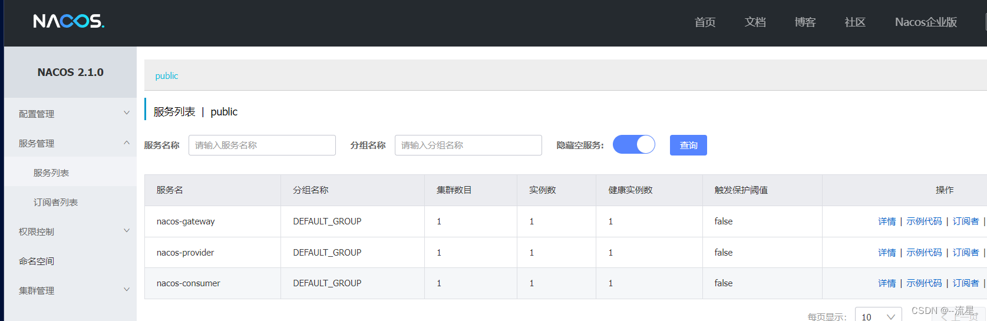Click the NACOS logo
This screenshot has height=321, width=987.
(68, 21)
